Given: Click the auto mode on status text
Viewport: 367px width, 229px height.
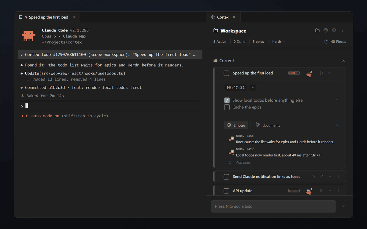Looking at the screenshot, I should (x=45, y=116).
